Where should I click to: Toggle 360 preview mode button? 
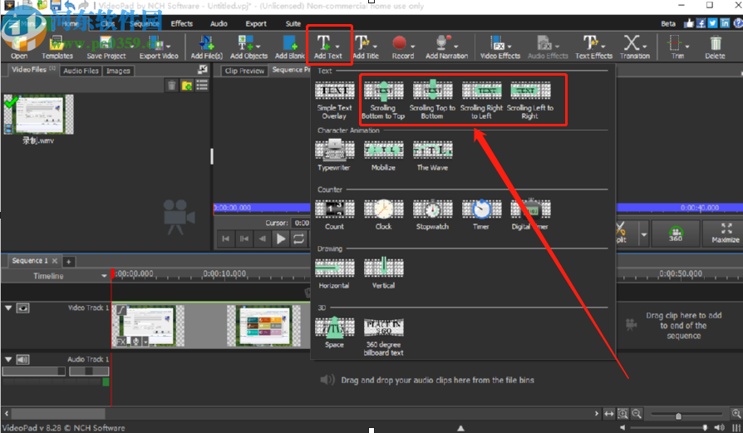676,233
